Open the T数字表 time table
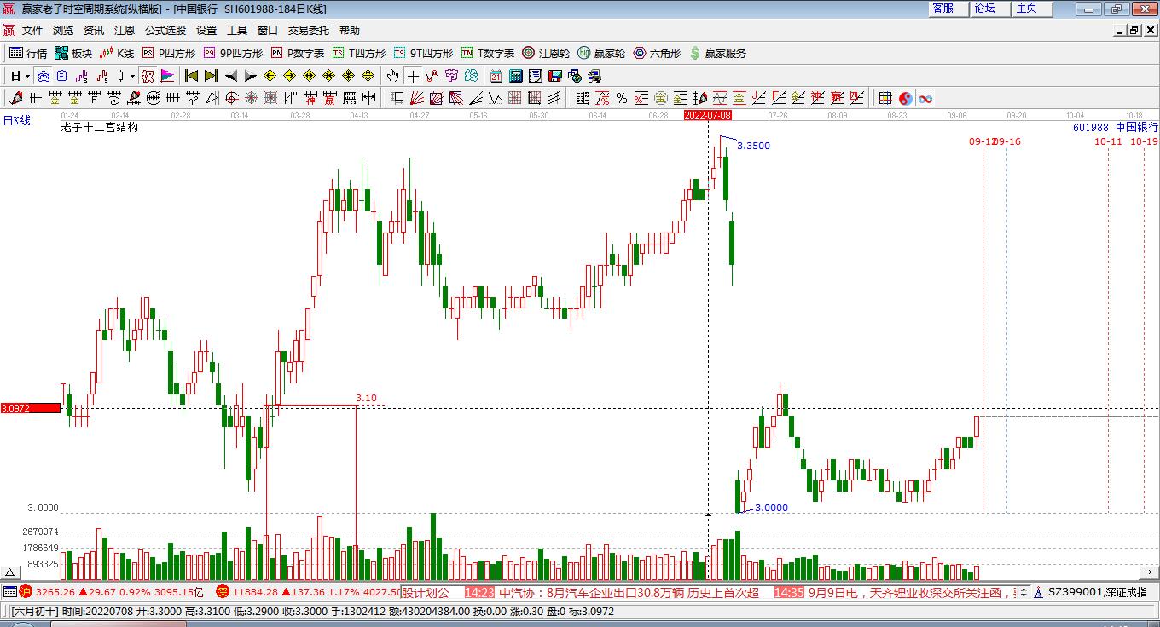The image size is (1160, 627). (488, 53)
